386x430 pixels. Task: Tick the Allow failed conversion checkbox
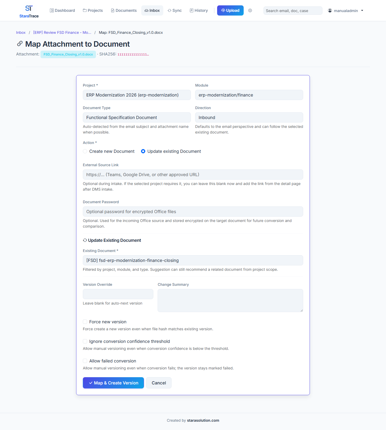coord(85,361)
